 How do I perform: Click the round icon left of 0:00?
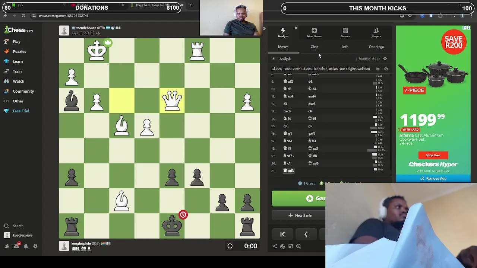[230, 246]
